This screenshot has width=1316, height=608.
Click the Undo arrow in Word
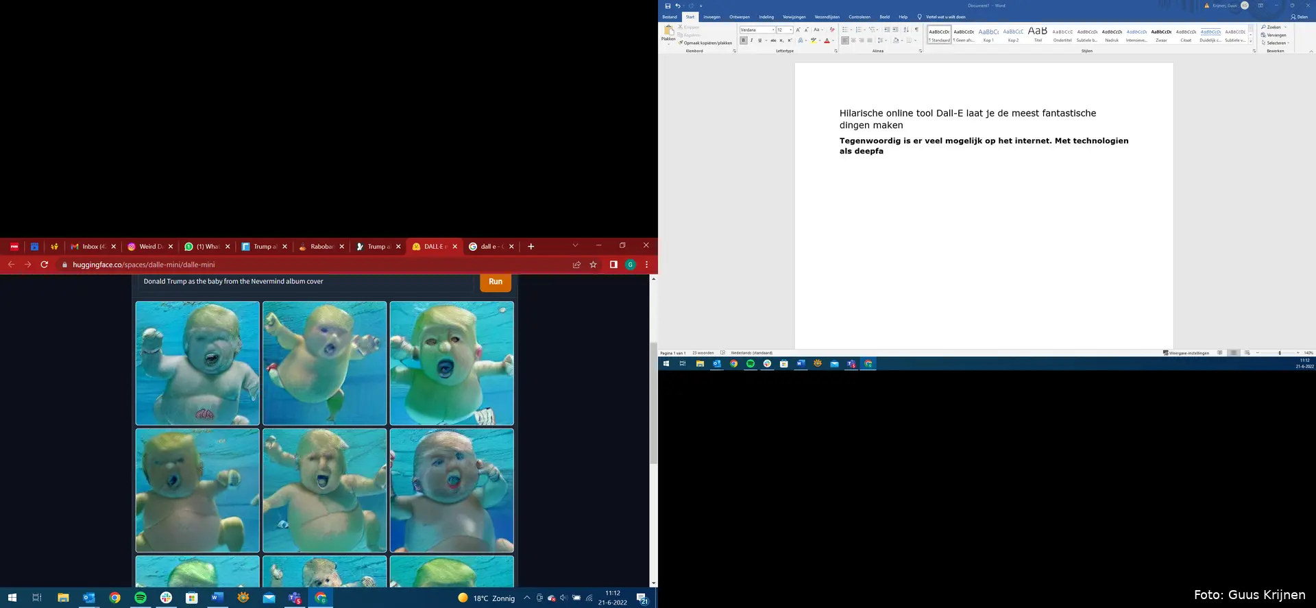pos(677,5)
